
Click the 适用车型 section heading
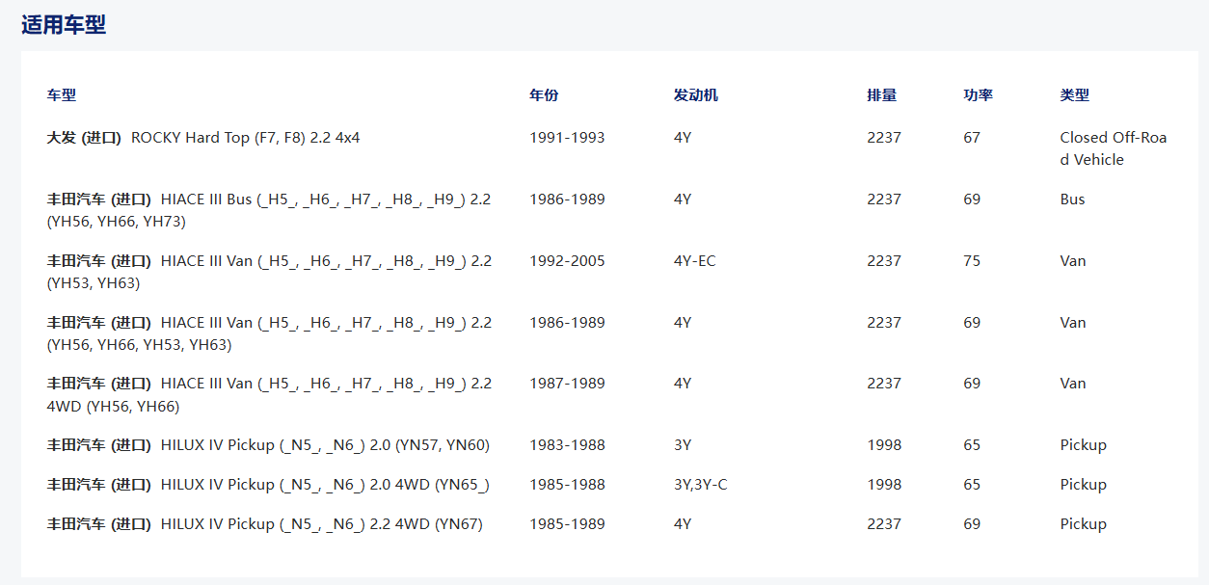(64, 25)
